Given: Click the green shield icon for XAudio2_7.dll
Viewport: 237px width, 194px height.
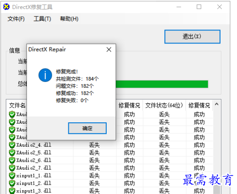Looking at the screenshot, I should 12,168.
